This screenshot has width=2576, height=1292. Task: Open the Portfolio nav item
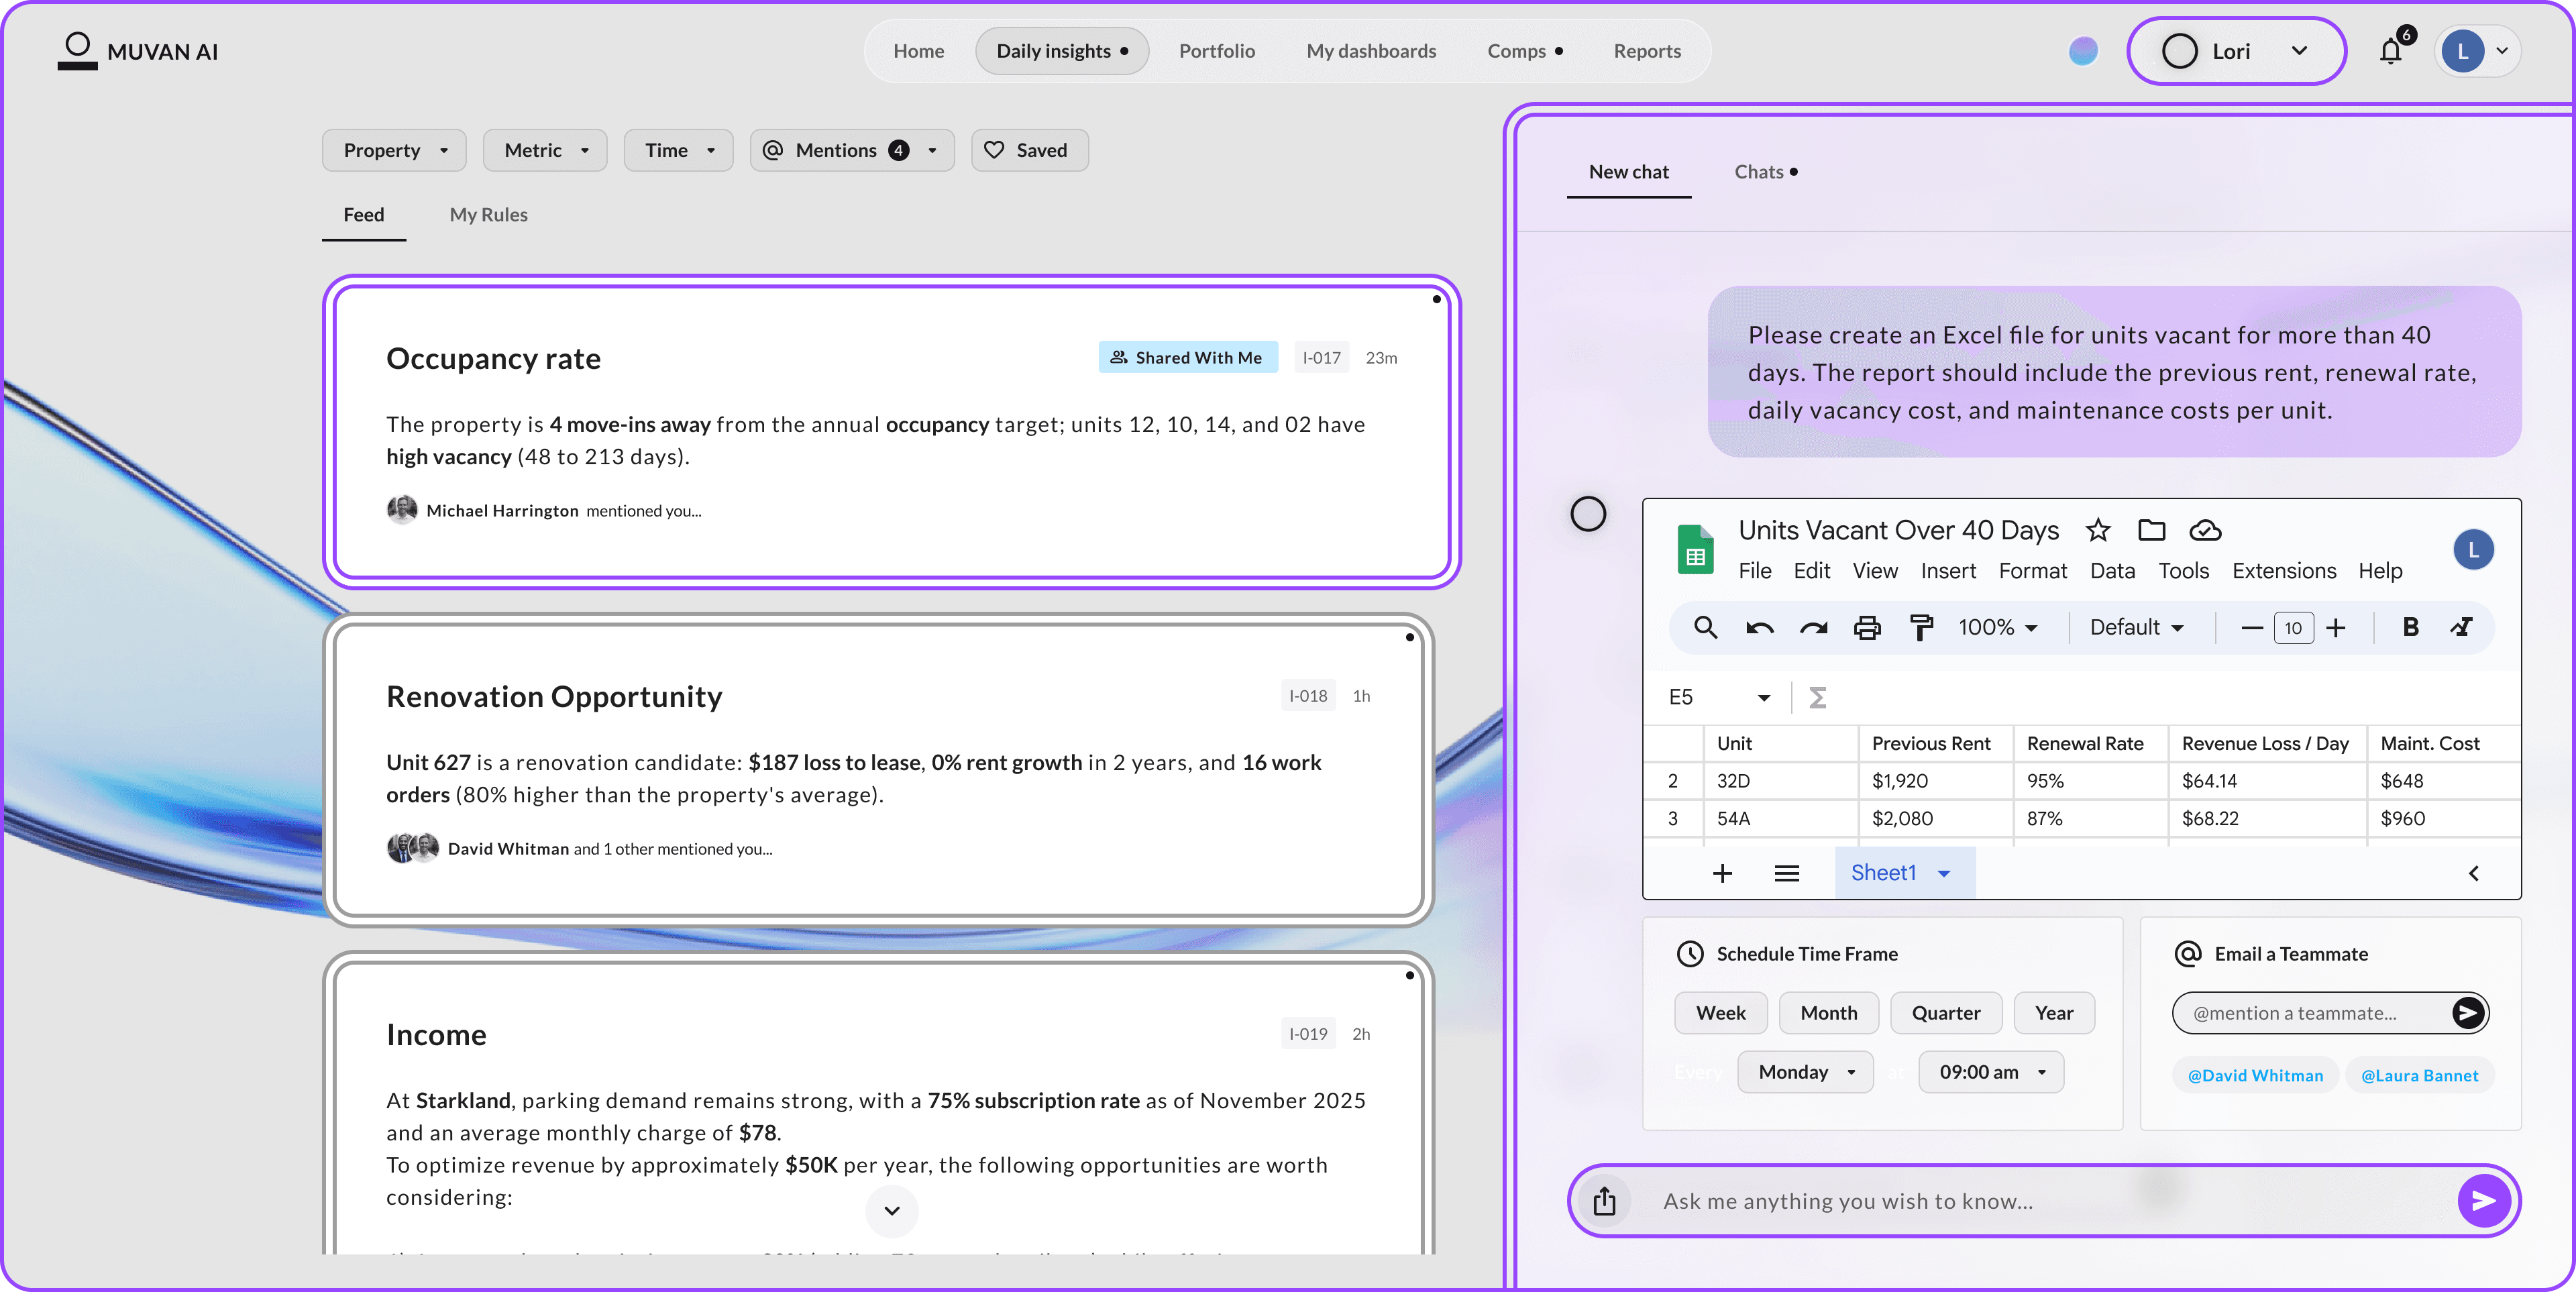click(x=1216, y=51)
